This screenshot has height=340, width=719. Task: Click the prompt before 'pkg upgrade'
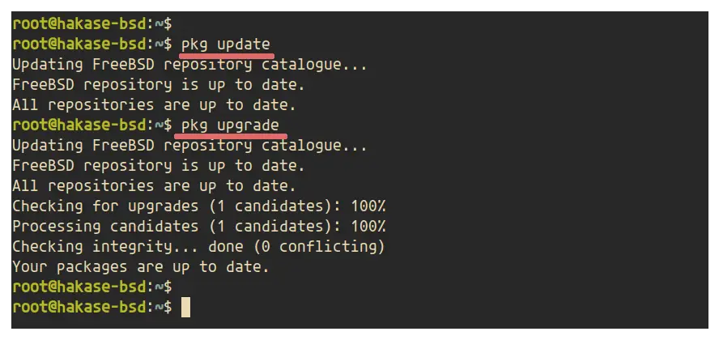pos(92,125)
